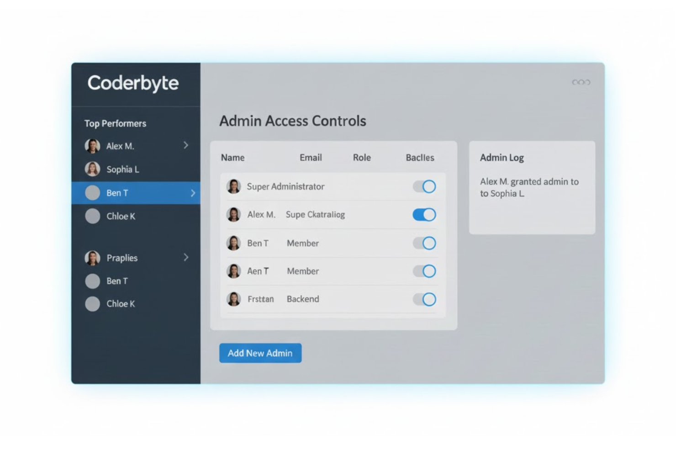This screenshot has height=451, width=676.
Task: Click the Baclles column header
Action: [420, 158]
